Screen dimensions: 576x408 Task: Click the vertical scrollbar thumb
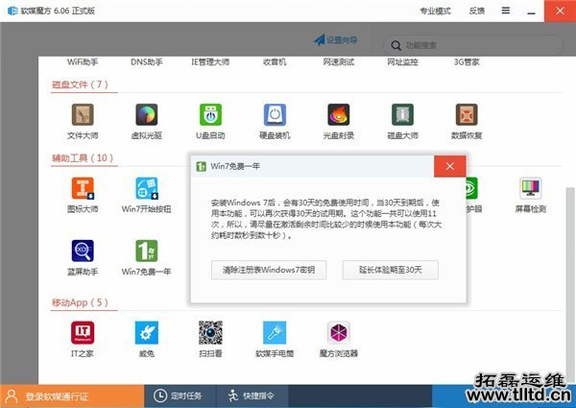pos(570,283)
